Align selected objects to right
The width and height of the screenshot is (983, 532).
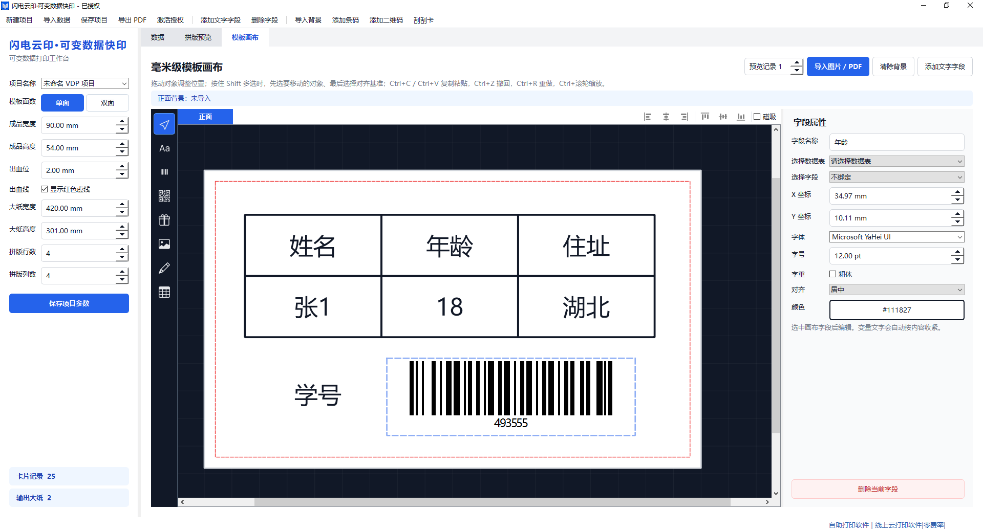pos(685,117)
